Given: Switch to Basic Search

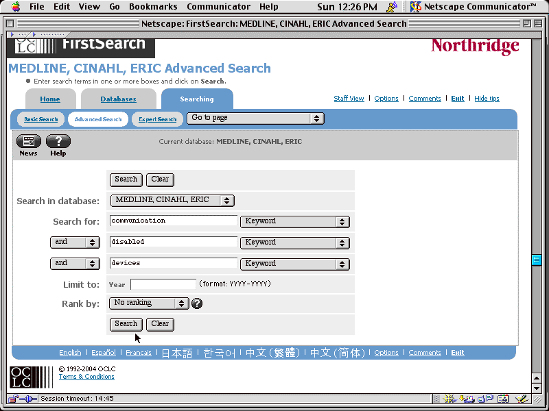Looking at the screenshot, I should (40, 119).
